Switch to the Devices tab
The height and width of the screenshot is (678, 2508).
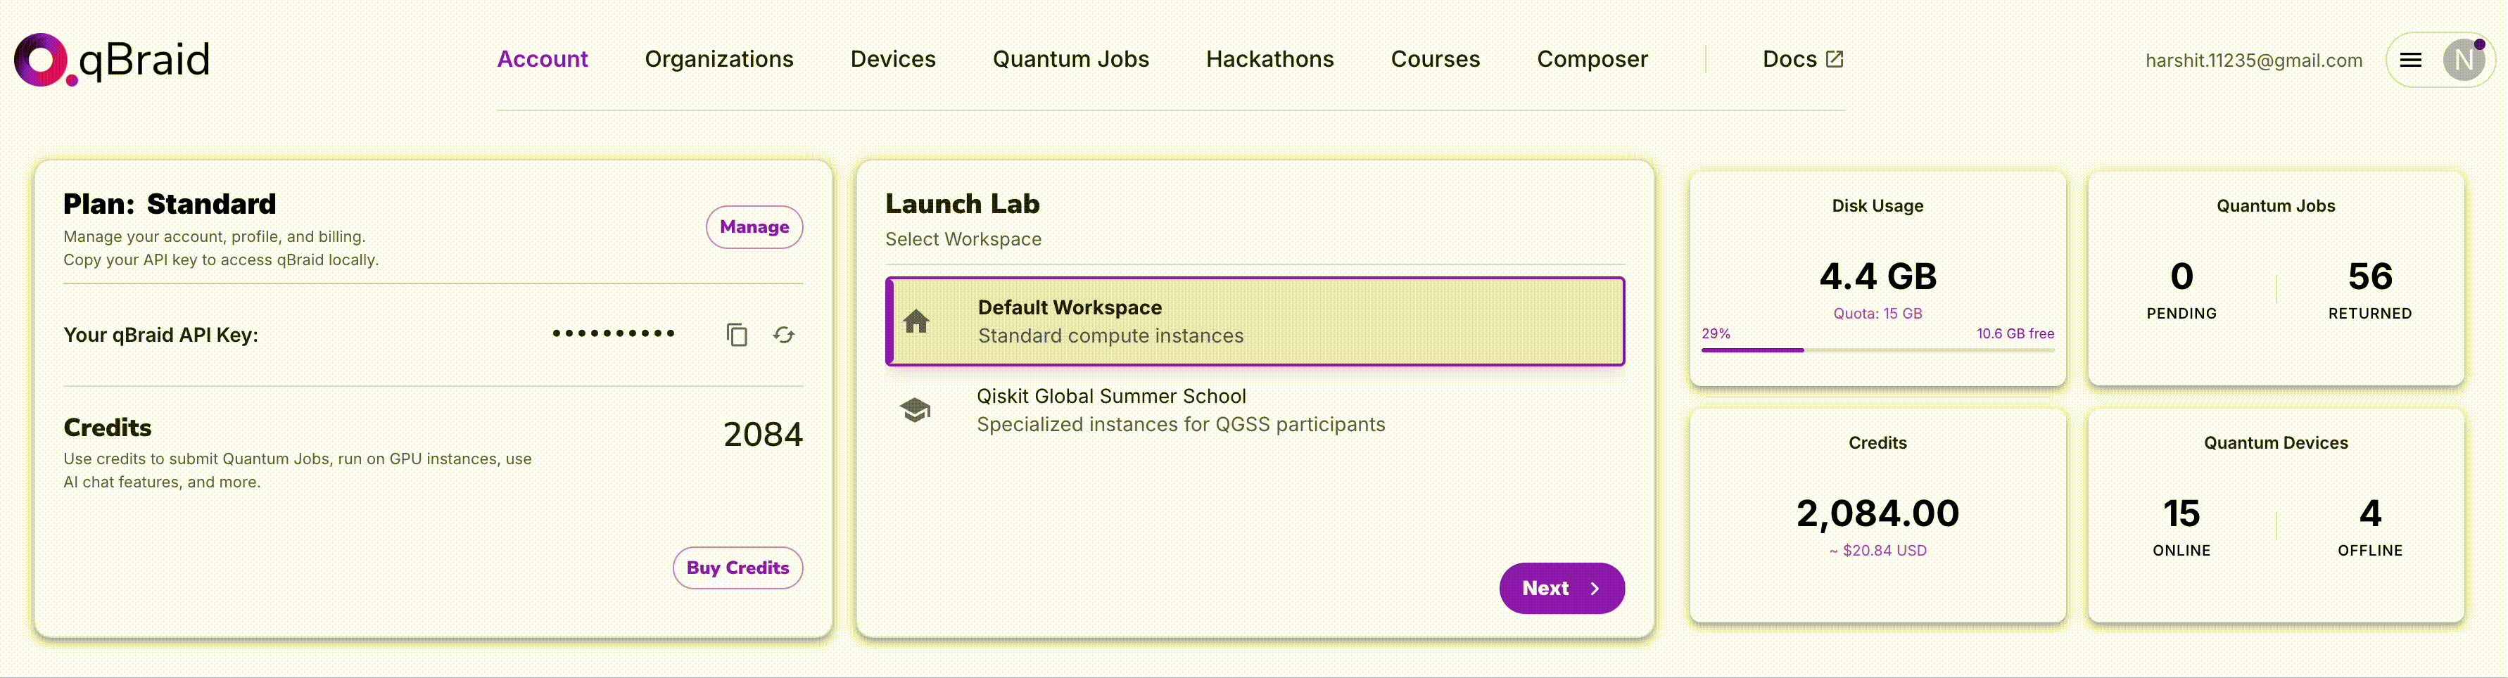click(893, 59)
